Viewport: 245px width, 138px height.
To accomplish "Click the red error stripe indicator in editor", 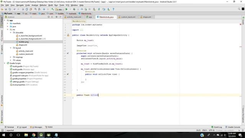I will [240, 24].
